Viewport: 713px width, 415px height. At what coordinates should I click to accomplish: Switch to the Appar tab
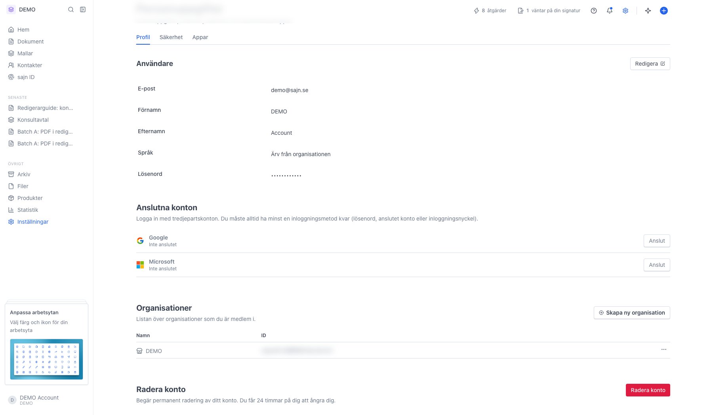(x=200, y=37)
